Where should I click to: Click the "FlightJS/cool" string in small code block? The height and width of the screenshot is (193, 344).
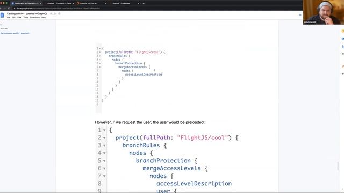point(148,52)
